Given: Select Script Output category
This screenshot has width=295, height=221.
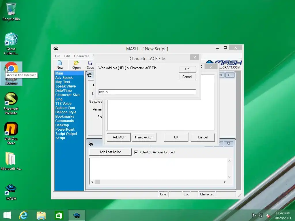Looking at the screenshot, I should click(69, 134).
